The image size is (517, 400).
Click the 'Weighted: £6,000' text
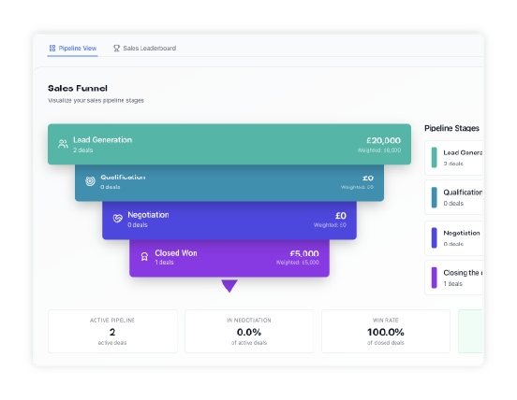click(x=379, y=150)
